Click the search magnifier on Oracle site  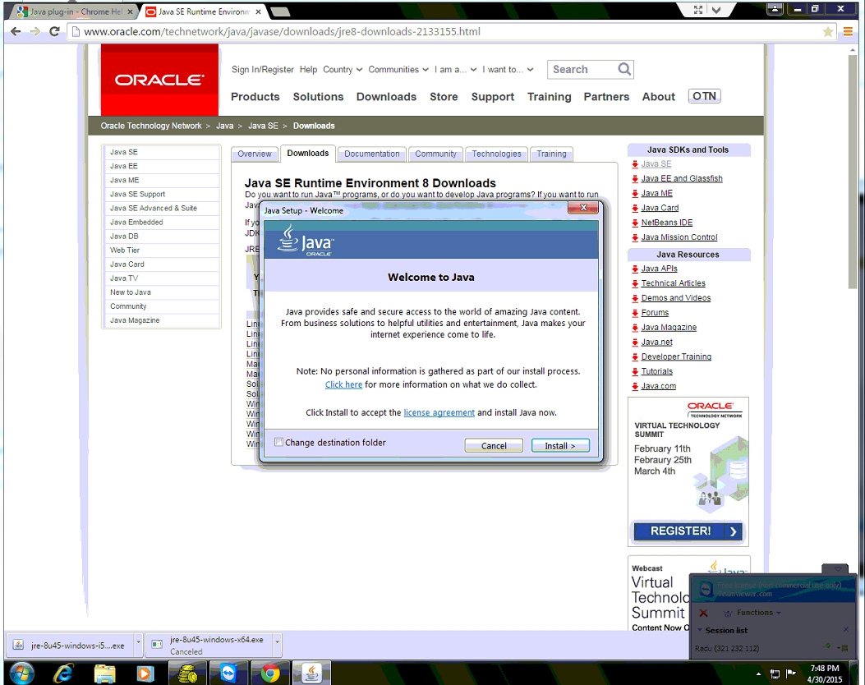624,69
